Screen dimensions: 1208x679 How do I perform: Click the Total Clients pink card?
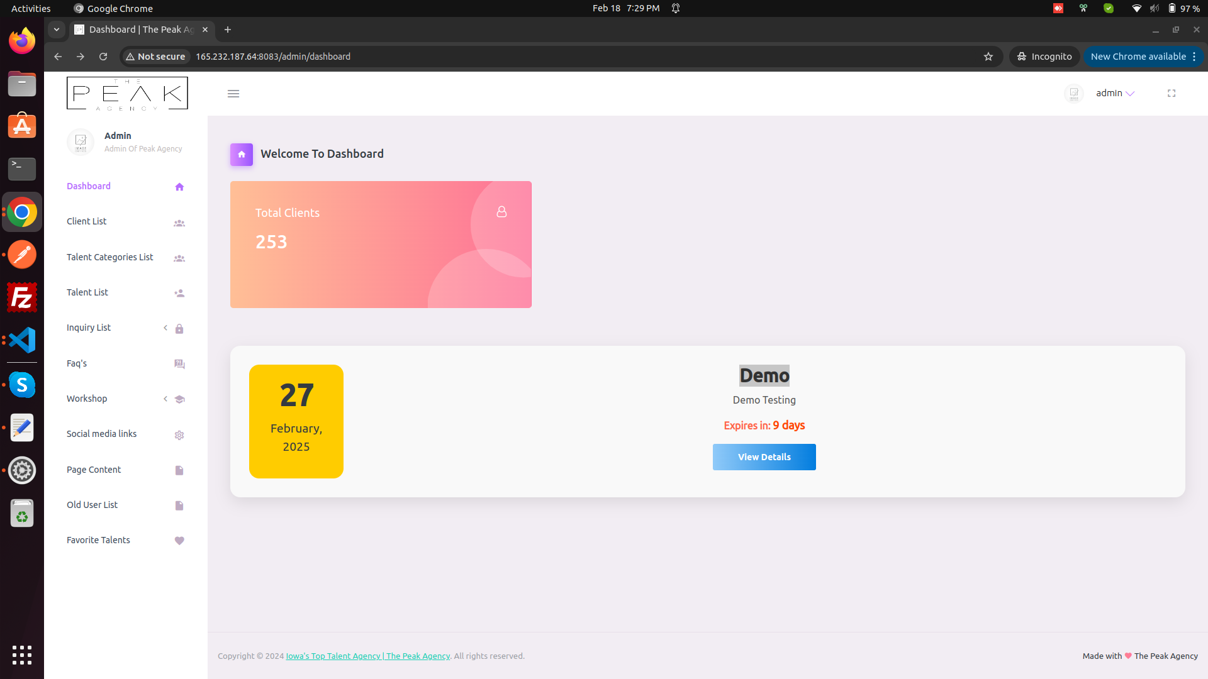point(381,245)
